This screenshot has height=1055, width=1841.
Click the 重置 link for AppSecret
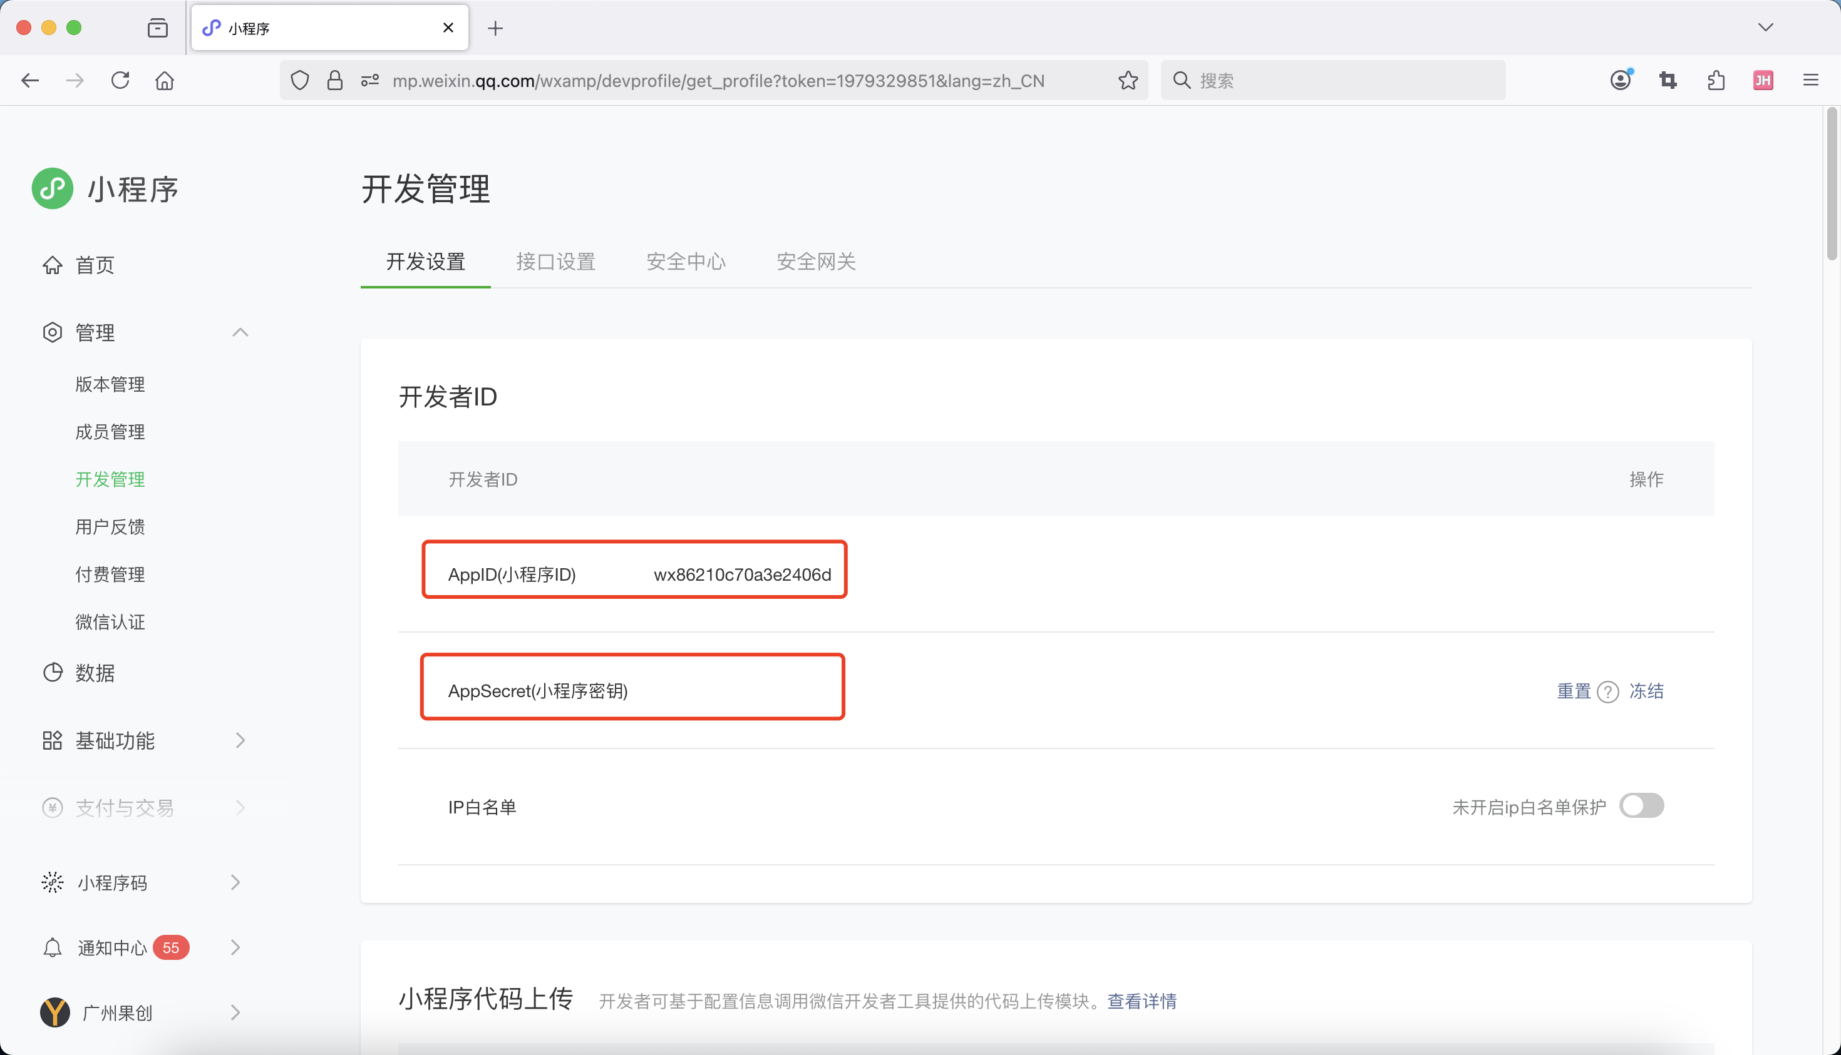tap(1574, 691)
